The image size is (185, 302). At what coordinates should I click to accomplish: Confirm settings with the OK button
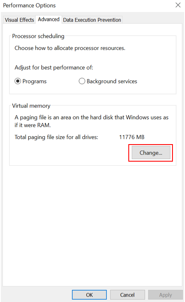pyautogui.click(x=90, y=295)
